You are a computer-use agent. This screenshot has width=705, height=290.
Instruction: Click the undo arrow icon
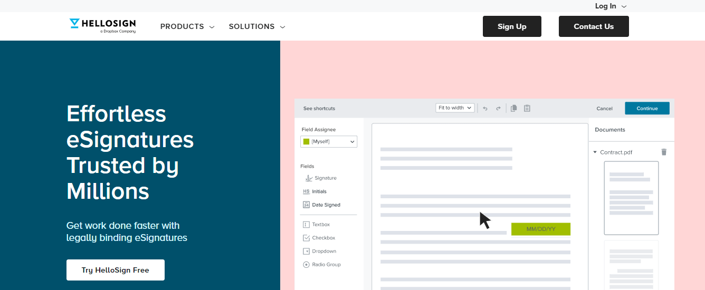click(485, 108)
